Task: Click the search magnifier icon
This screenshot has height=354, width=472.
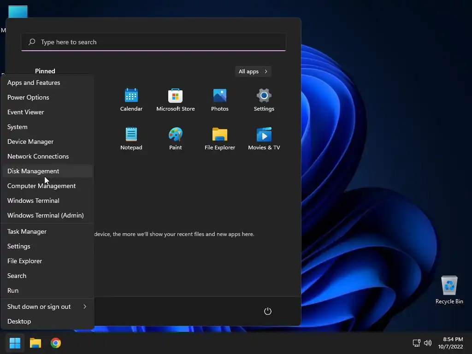Action: coord(32,42)
